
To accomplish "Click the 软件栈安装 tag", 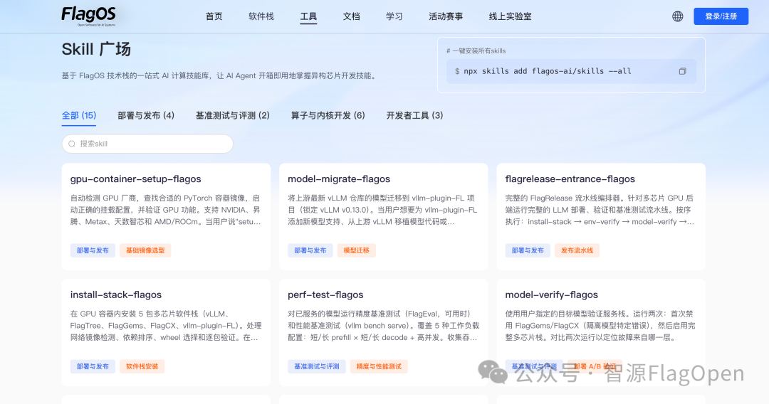I will coord(142,366).
